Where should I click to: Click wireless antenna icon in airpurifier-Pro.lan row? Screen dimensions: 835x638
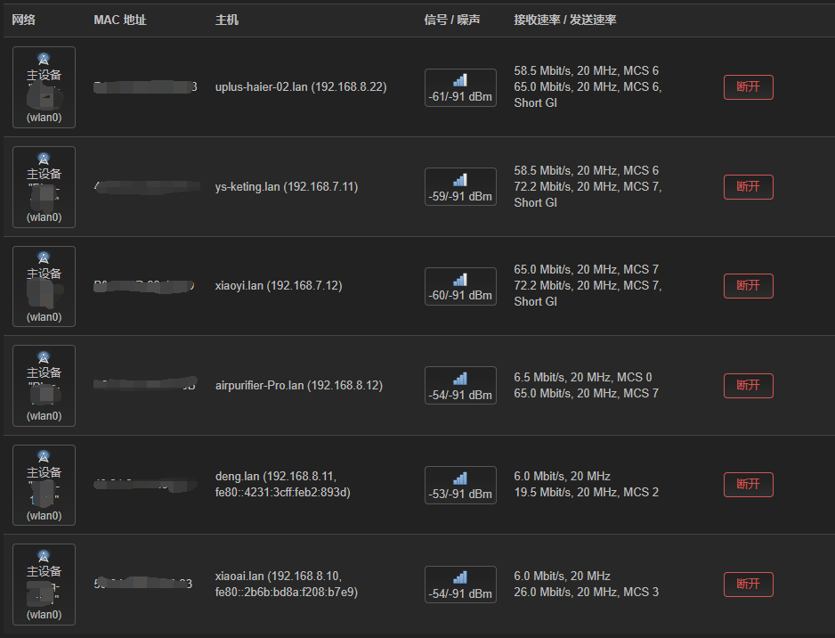click(44, 357)
